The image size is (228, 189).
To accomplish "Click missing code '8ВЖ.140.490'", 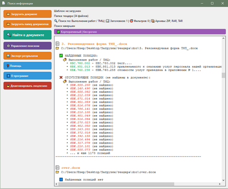I will [x=80, y=89].
